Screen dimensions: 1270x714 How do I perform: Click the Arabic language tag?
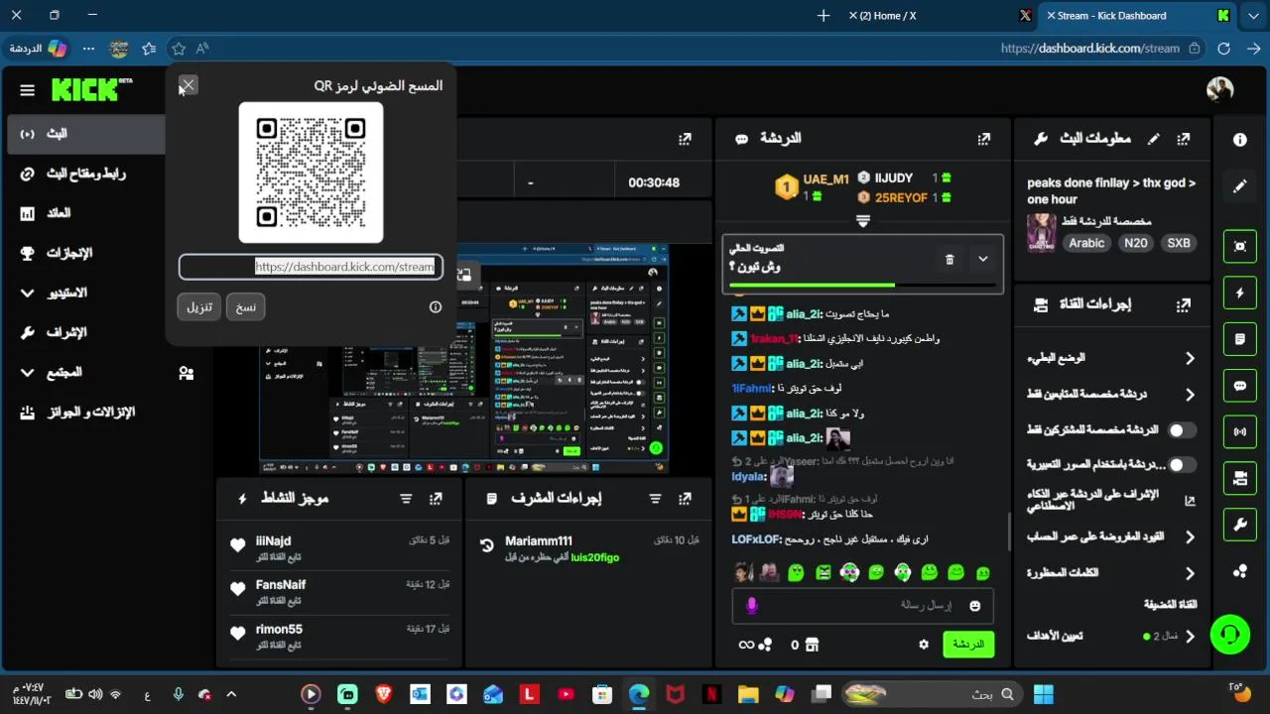click(x=1086, y=243)
